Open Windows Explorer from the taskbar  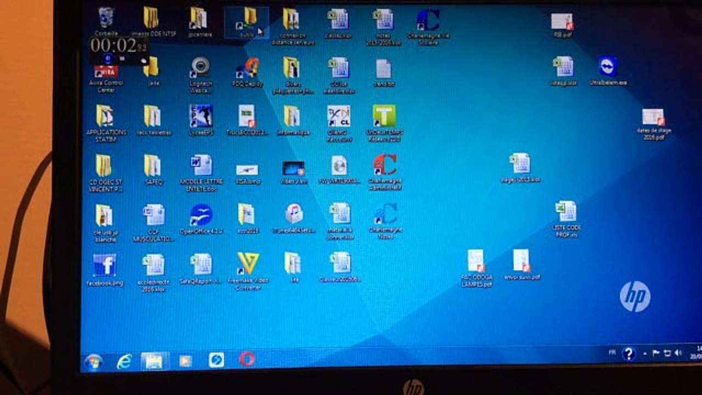(154, 361)
